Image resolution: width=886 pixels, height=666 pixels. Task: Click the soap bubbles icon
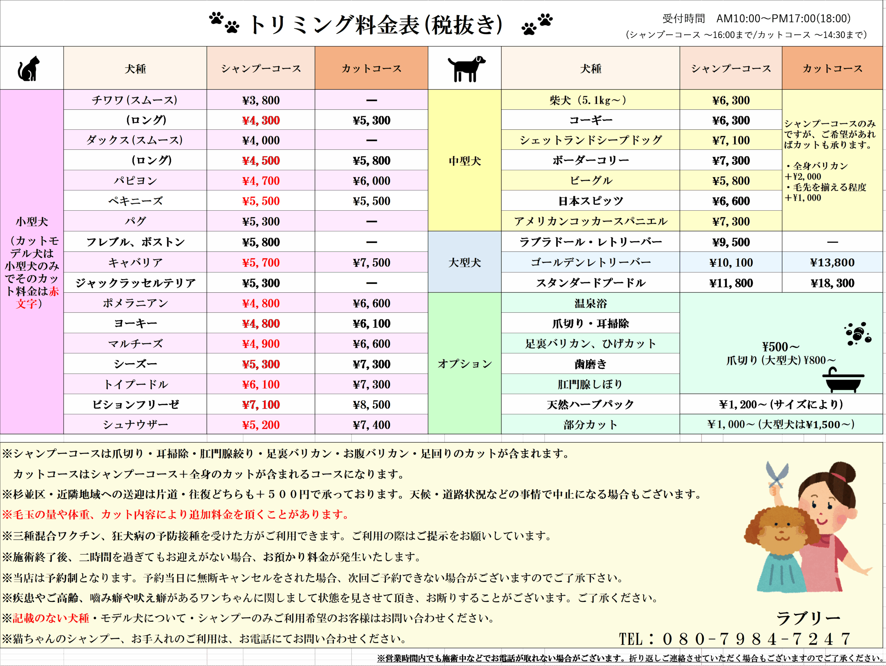(x=858, y=333)
